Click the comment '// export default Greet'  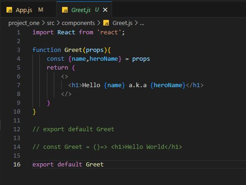pos(73,129)
